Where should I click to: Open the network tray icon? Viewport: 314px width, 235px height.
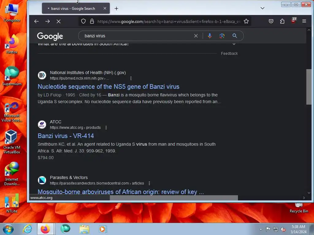(276, 229)
